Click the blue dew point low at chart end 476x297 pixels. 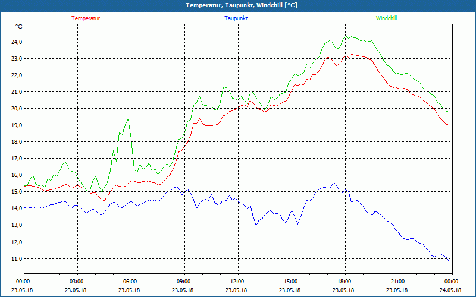pos(449,261)
